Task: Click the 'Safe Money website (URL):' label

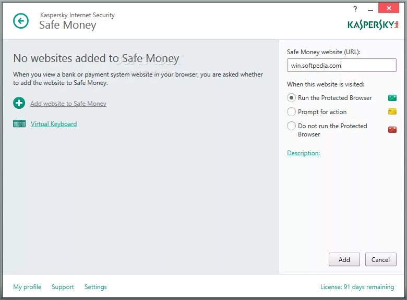Action: click(324, 52)
